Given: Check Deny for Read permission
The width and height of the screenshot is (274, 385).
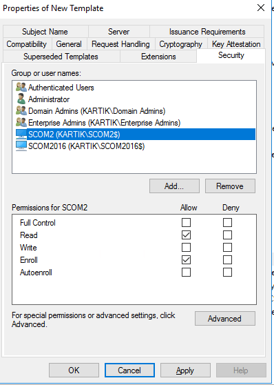Looking at the screenshot, I should coord(227,235).
